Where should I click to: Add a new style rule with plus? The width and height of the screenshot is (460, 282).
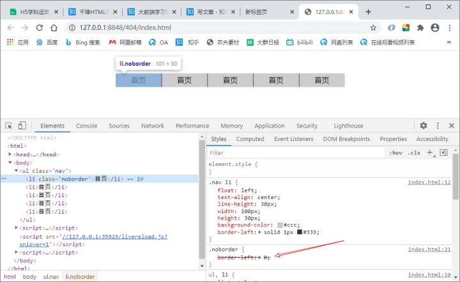pyautogui.click(x=430, y=152)
